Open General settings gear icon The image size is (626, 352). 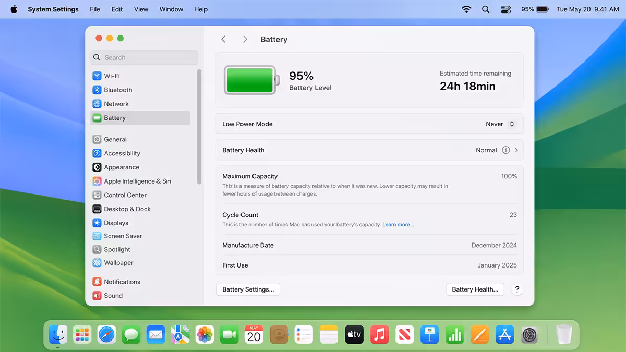97,139
